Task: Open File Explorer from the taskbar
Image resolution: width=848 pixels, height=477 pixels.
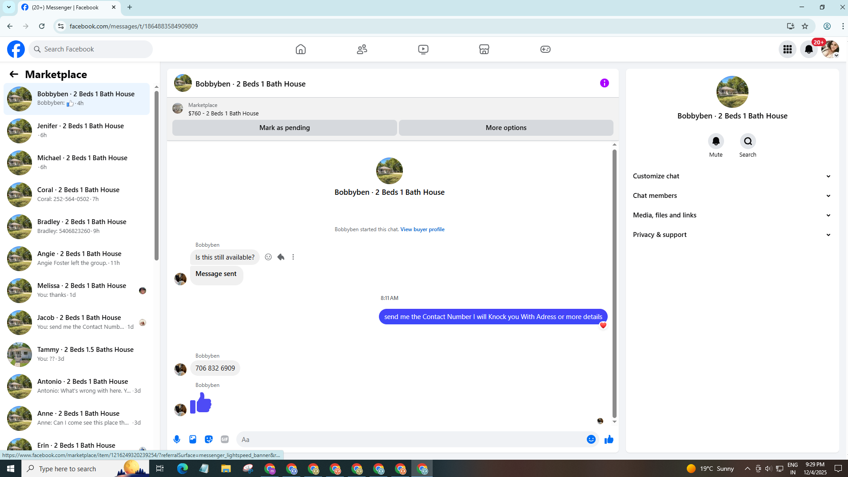Action: click(x=226, y=469)
